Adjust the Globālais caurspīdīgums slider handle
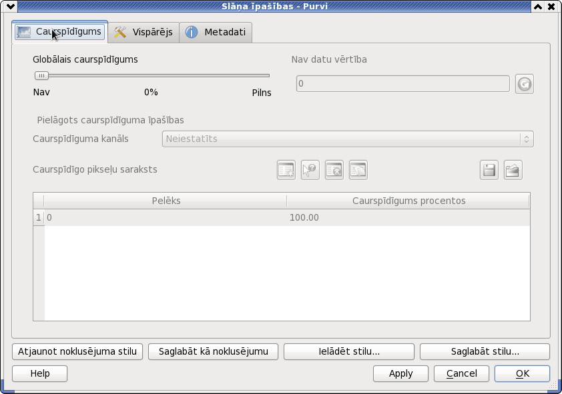The image size is (562, 394). [41, 75]
